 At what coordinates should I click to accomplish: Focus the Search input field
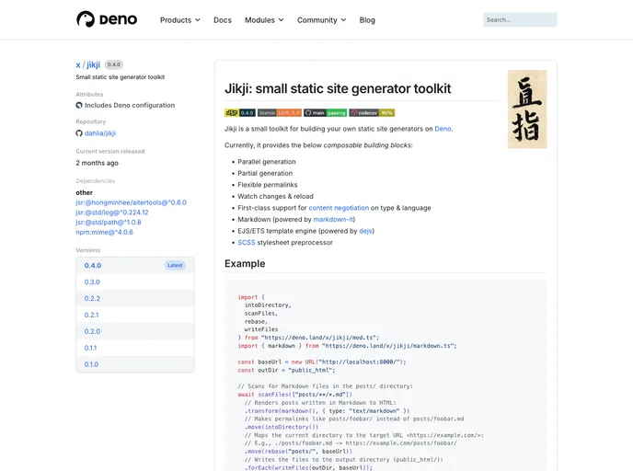[x=520, y=19]
